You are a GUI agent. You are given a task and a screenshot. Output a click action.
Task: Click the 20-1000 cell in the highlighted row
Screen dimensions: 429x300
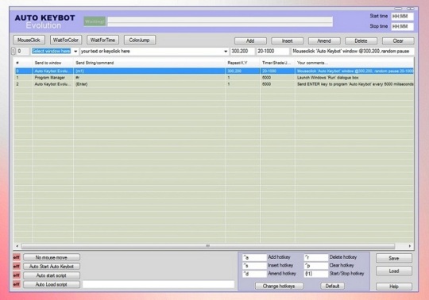coord(277,71)
